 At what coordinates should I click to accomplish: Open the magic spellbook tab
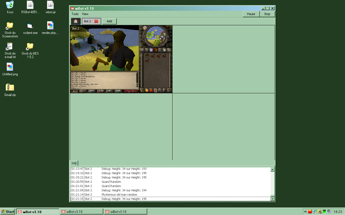tap(169, 50)
